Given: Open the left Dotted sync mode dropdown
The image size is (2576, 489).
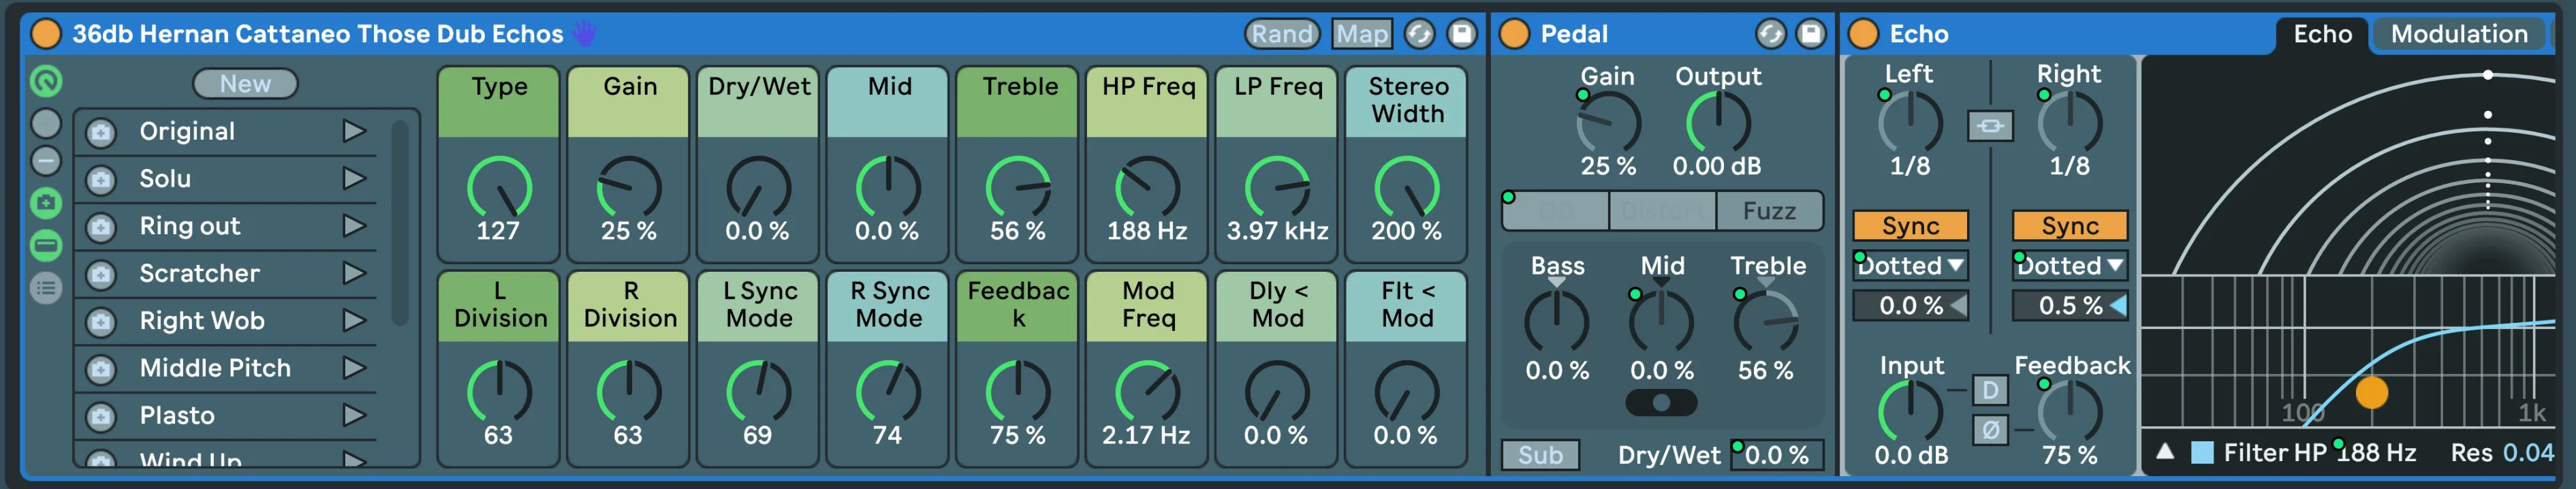Looking at the screenshot, I should 1910,266.
